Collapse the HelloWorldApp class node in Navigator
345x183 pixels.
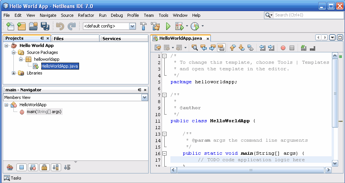pyautogui.click(x=6, y=105)
